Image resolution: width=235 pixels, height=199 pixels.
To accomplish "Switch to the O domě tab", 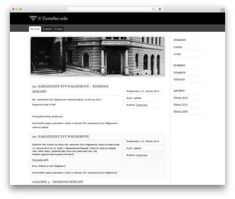I will 47,29.
